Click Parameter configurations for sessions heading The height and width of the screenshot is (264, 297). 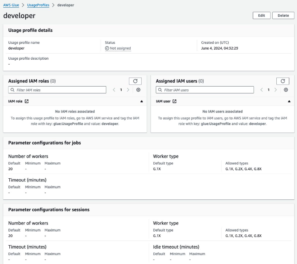coord(49,210)
